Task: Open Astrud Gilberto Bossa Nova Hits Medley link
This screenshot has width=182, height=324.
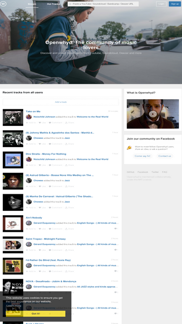Action: (x=60, y=175)
